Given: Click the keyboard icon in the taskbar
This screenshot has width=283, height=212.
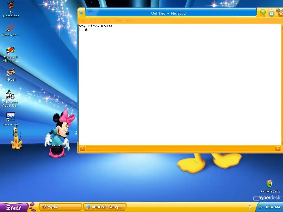Looking at the screenshot, I should click(x=250, y=208).
